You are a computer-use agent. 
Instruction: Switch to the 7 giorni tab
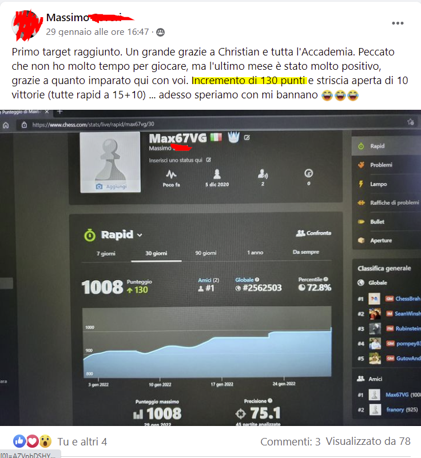click(x=106, y=253)
